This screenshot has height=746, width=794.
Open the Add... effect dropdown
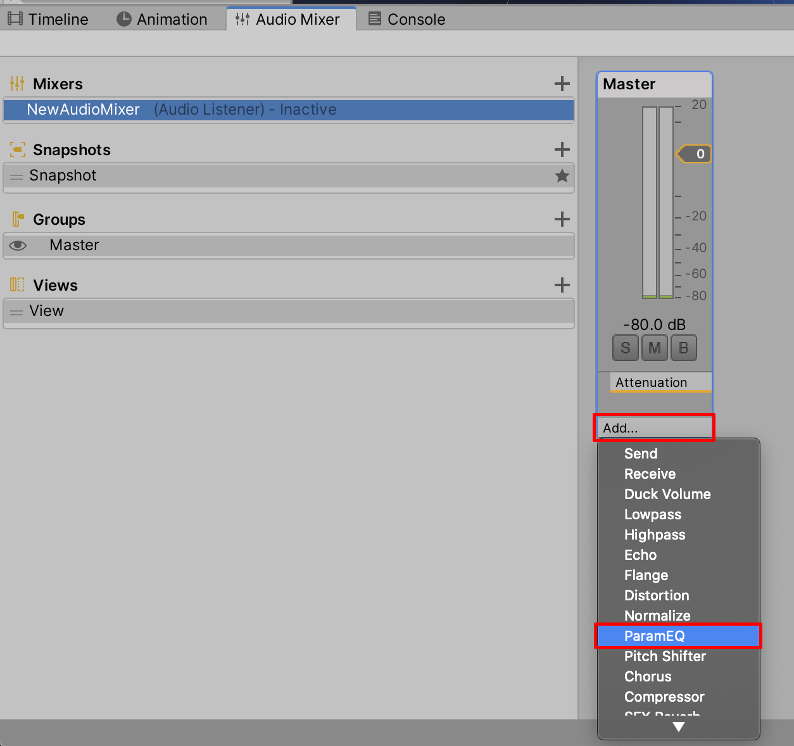click(654, 428)
